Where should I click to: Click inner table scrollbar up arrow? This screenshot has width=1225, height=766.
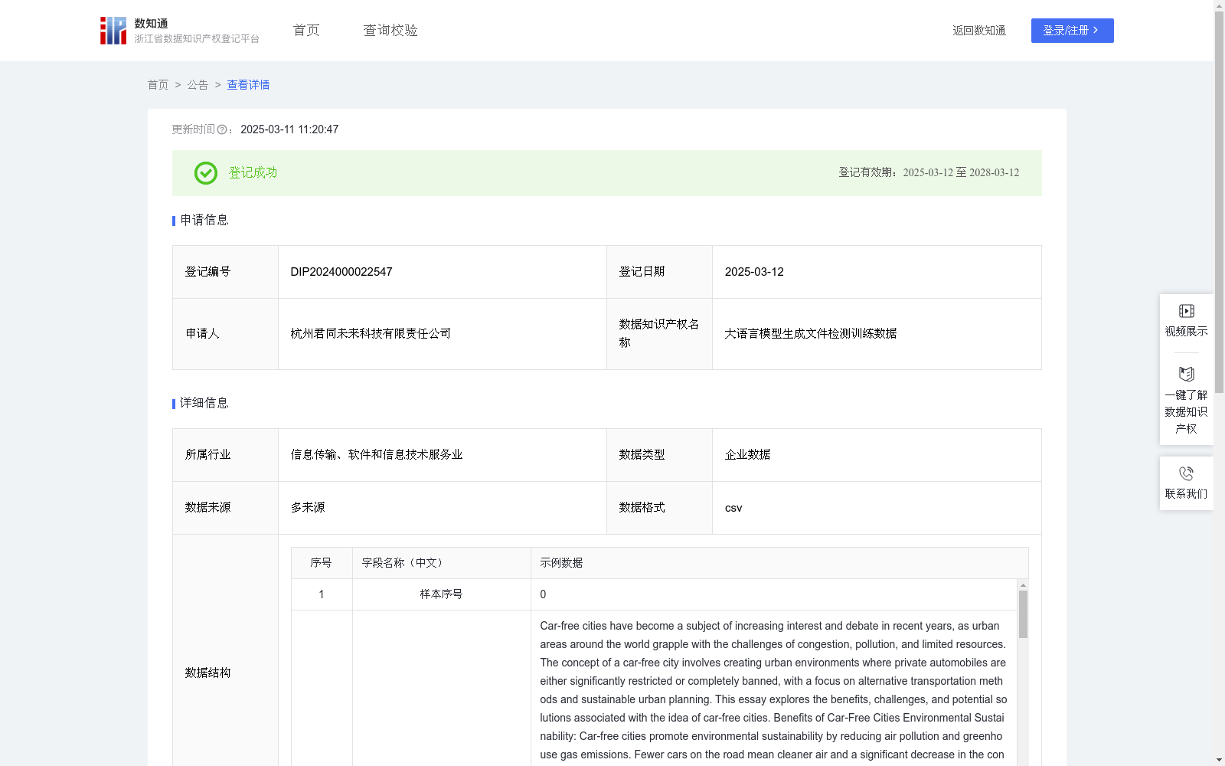(1023, 584)
